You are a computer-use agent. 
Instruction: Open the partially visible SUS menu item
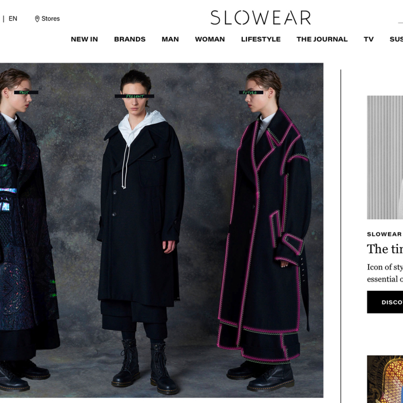click(396, 39)
